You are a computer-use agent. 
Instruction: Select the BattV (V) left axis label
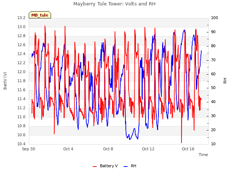pos(5,81)
